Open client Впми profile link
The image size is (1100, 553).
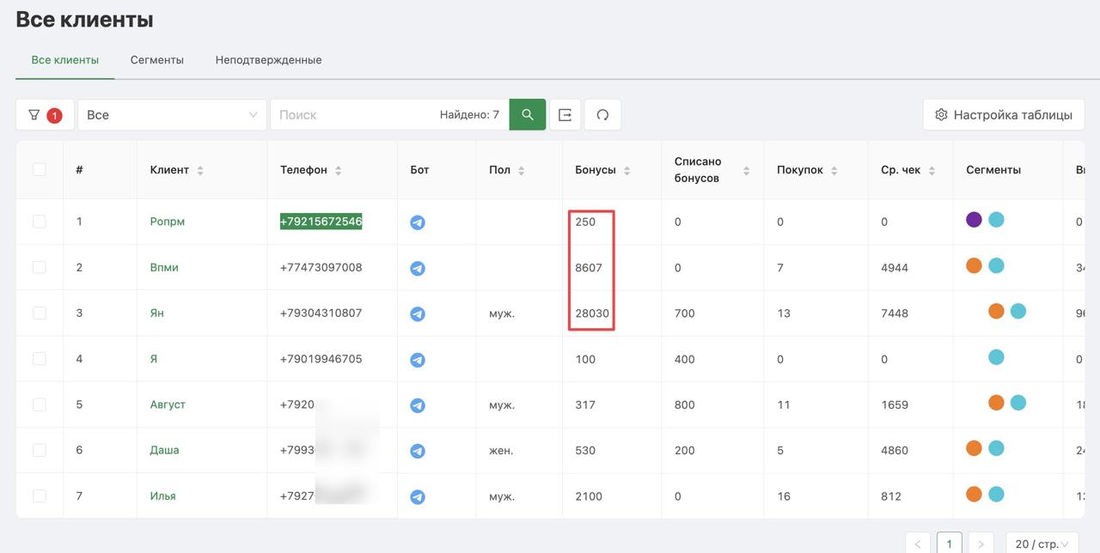(164, 267)
